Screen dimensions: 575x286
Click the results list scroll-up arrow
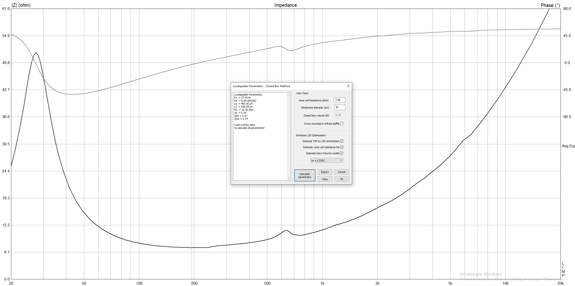[288, 95]
